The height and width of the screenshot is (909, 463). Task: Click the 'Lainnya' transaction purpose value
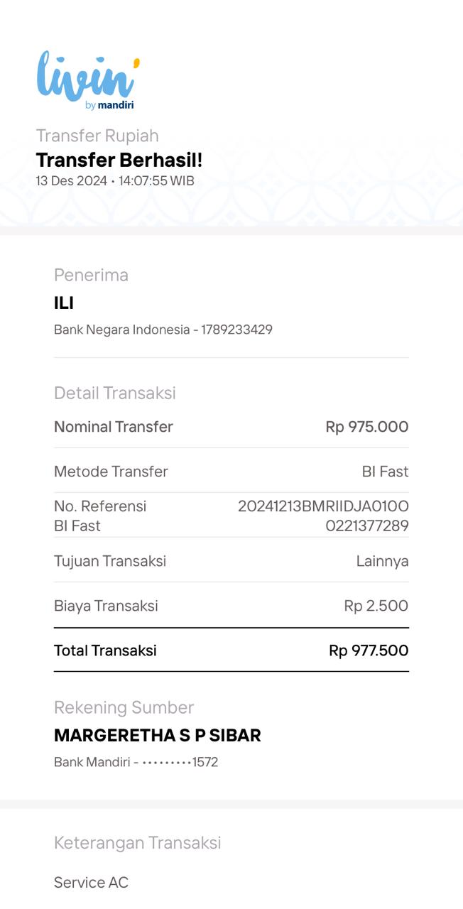coord(382,561)
